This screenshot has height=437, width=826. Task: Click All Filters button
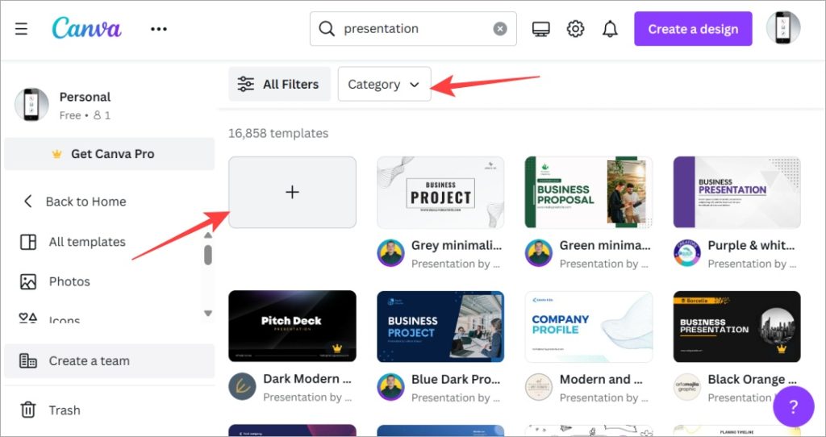click(x=279, y=84)
